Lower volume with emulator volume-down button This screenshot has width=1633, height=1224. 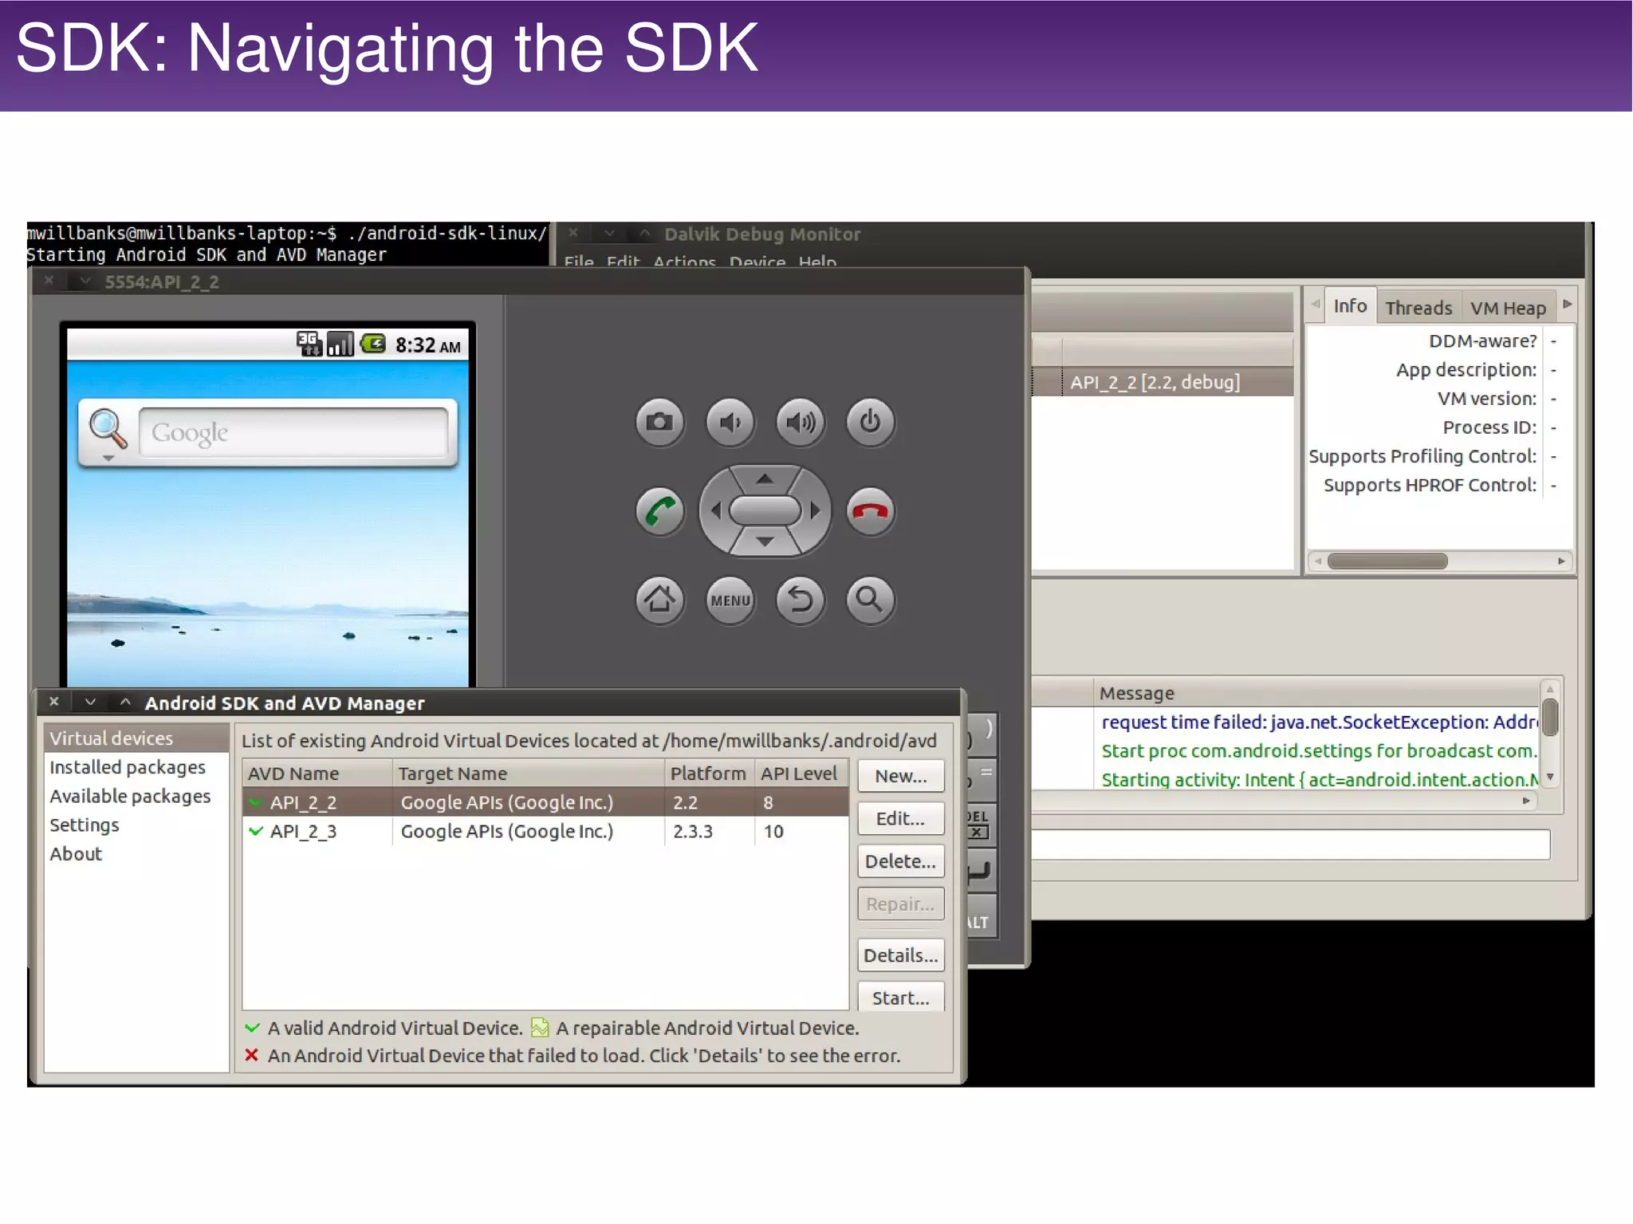coord(730,421)
